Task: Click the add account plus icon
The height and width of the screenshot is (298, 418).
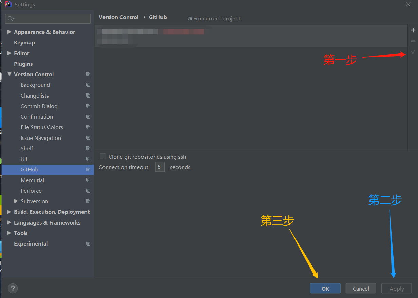Action: point(413,30)
